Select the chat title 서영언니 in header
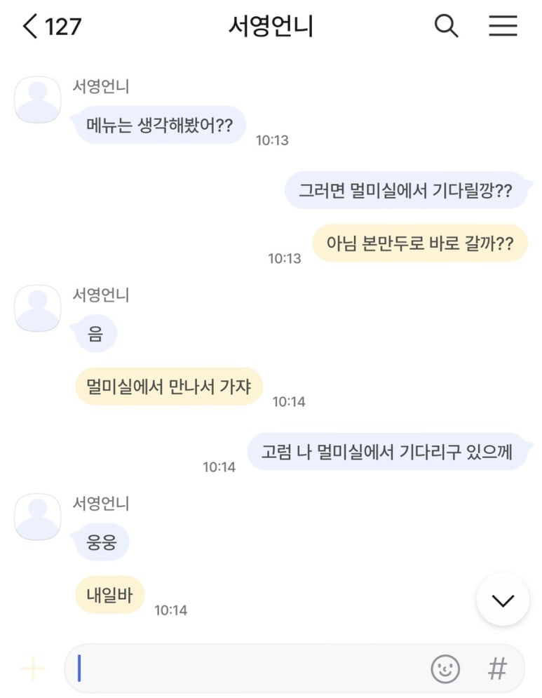 271,26
